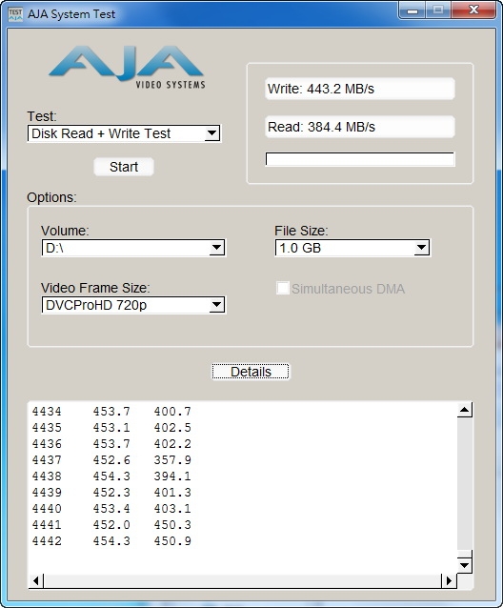Open the Test type dropdown

[124, 133]
